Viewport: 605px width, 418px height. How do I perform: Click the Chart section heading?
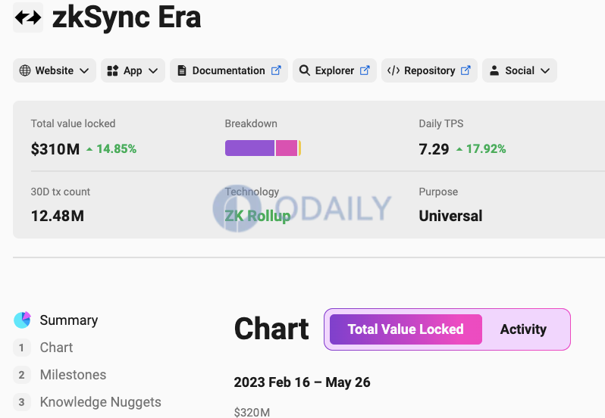[x=271, y=329]
